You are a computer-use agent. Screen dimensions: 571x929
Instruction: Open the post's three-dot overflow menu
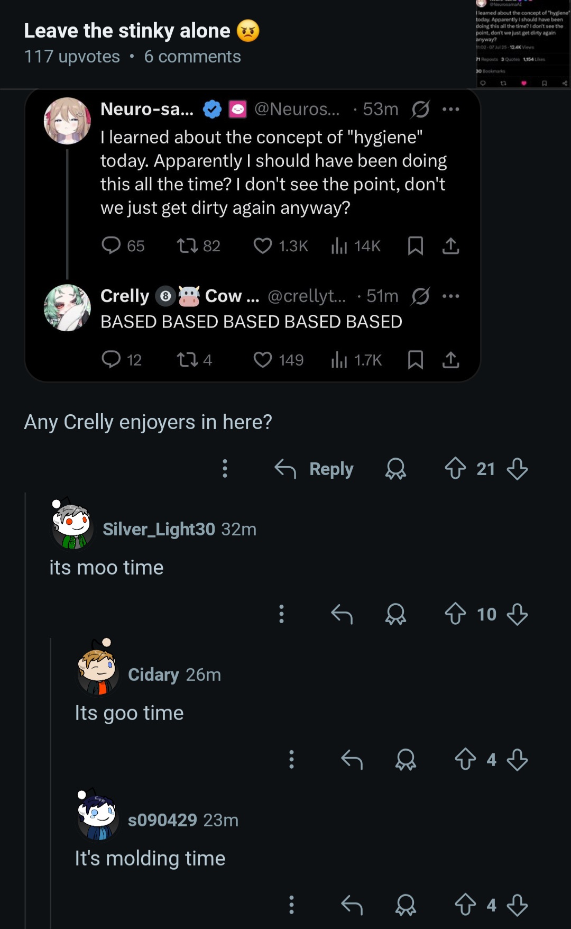225,468
